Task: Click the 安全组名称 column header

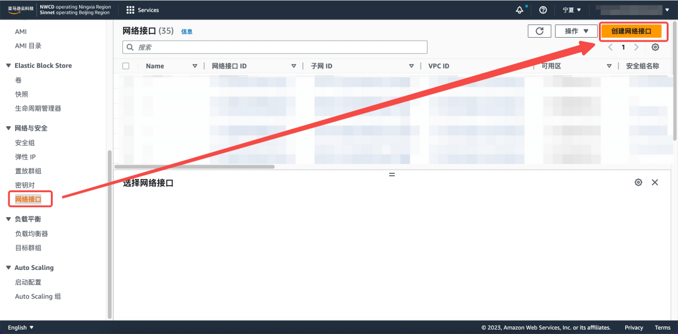Action: (x=643, y=66)
